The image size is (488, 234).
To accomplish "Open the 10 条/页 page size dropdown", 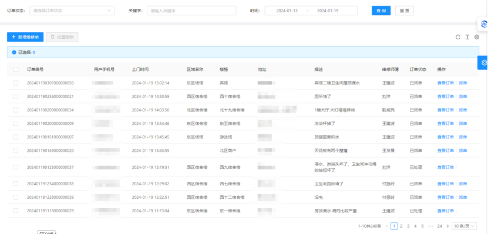I will [x=465, y=226].
